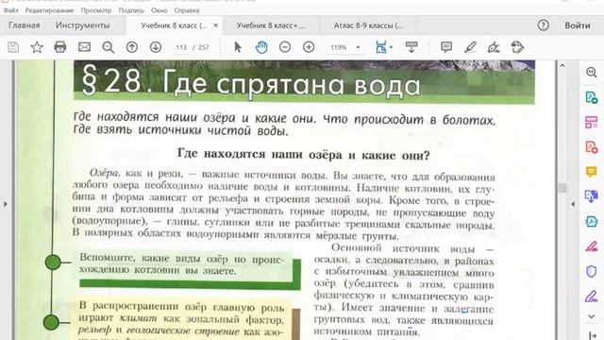604x340 pixels.
Task: Click the page number field showing 113
Action: 181,47
